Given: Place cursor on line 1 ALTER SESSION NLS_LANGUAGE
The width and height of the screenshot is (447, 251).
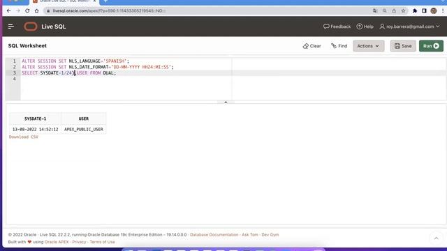Looking at the screenshot, I should tap(75, 61).
